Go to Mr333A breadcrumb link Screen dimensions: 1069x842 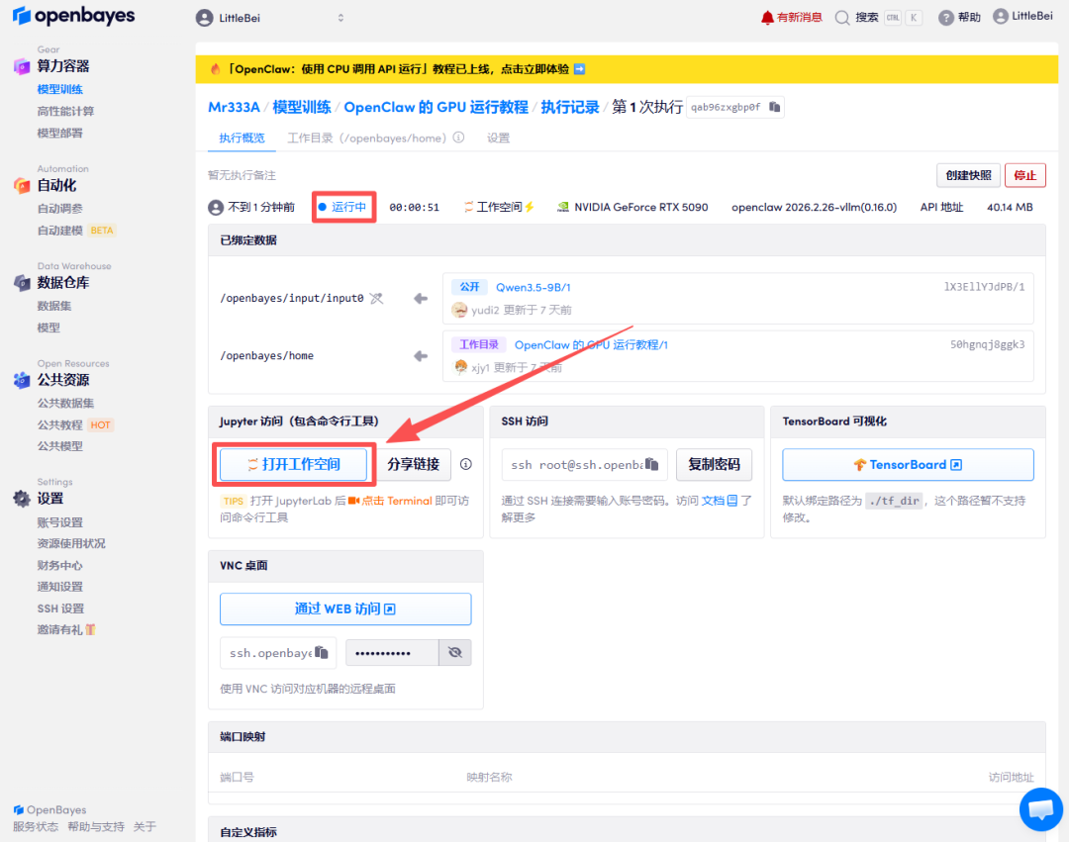tap(234, 107)
